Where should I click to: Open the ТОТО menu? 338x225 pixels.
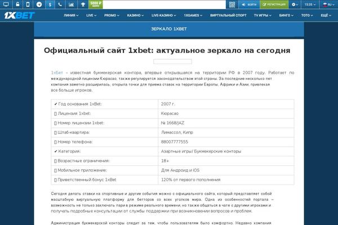pyautogui.click(x=307, y=15)
